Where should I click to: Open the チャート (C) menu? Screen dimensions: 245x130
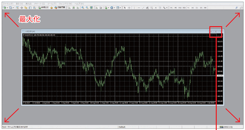[40, 4]
